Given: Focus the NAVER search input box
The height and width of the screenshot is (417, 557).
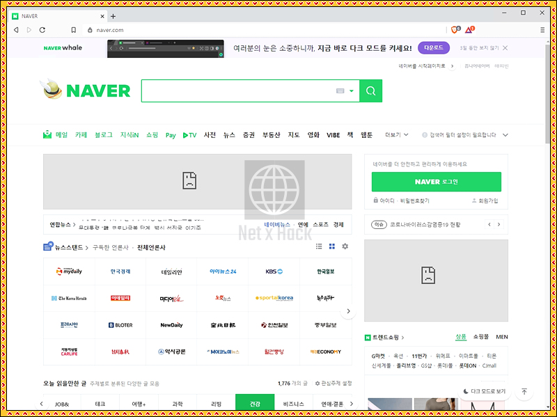Looking at the screenshot, I should [237, 91].
